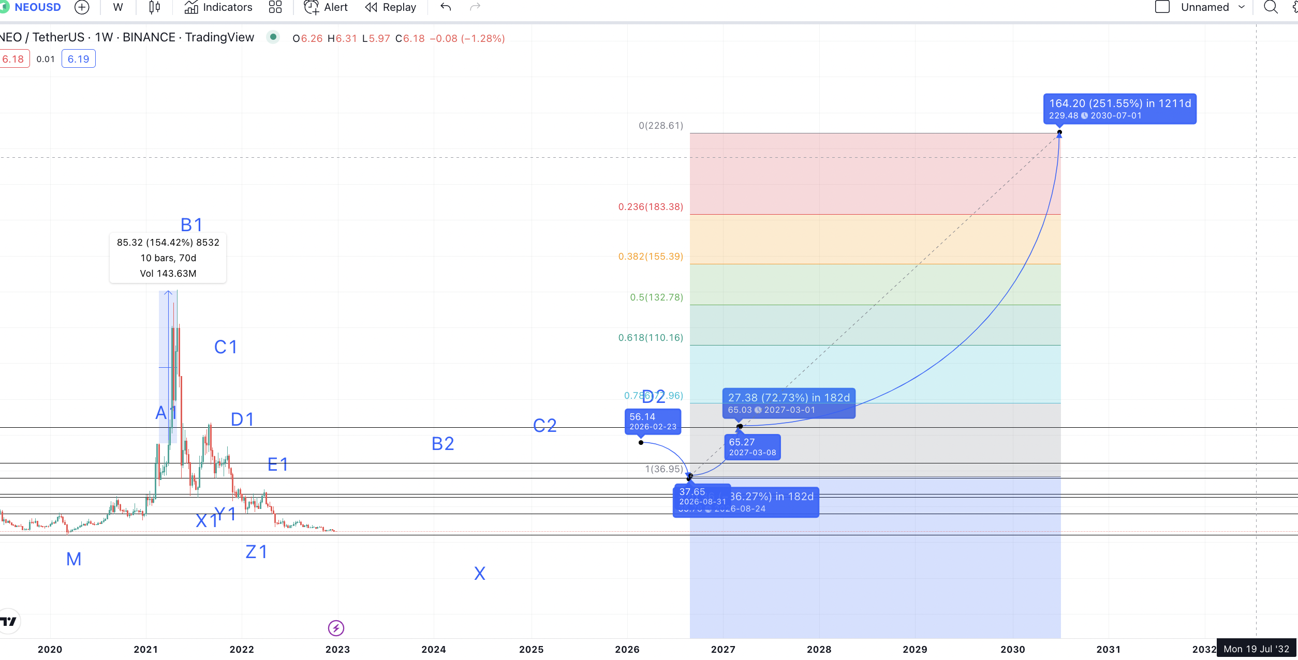The width and height of the screenshot is (1298, 660).
Task: Open quick search magnifier icon
Action: (1271, 7)
